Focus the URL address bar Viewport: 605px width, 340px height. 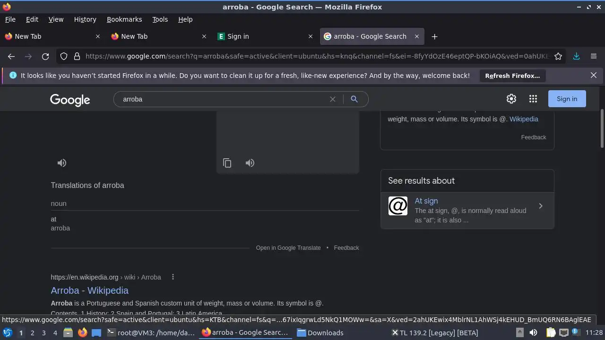click(x=317, y=56)
